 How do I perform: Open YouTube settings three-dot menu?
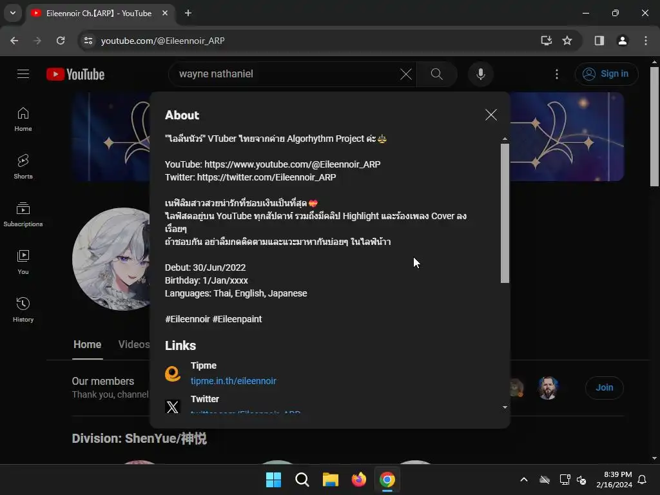557,74
